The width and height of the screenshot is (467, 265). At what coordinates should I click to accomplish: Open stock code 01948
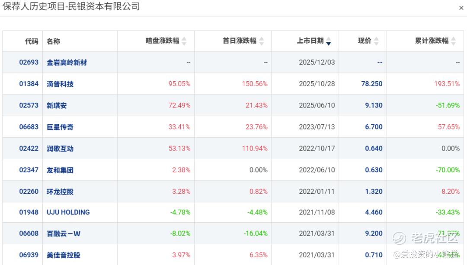tap(29, 212)
